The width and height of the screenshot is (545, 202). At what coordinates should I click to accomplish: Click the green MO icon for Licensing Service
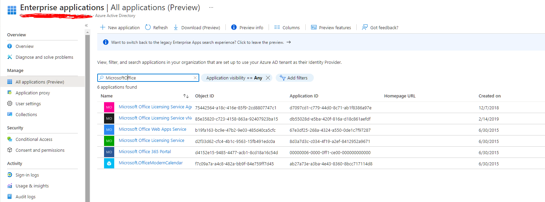[109, 141]
